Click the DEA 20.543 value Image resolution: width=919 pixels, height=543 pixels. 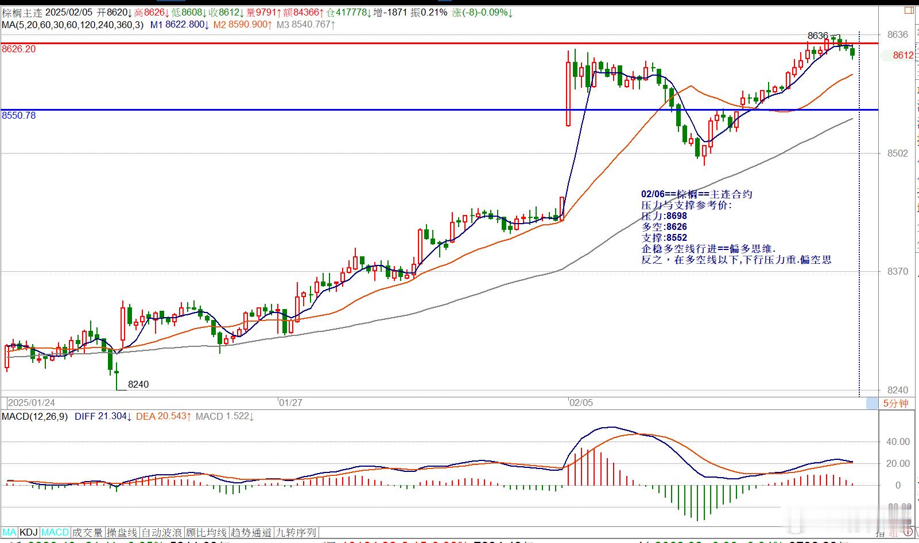pyautogui.click(x=164, y=416)
